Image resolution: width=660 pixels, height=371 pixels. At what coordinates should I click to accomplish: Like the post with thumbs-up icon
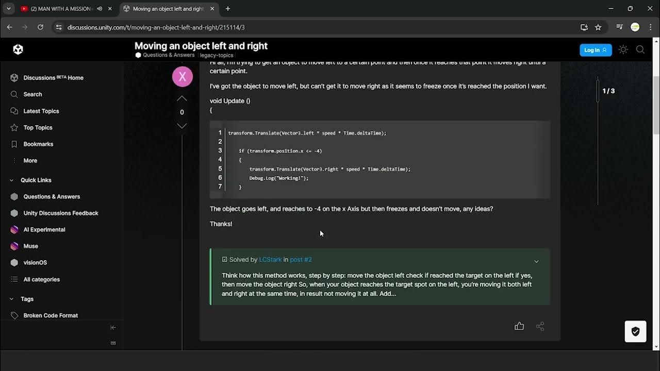point(519,326)
